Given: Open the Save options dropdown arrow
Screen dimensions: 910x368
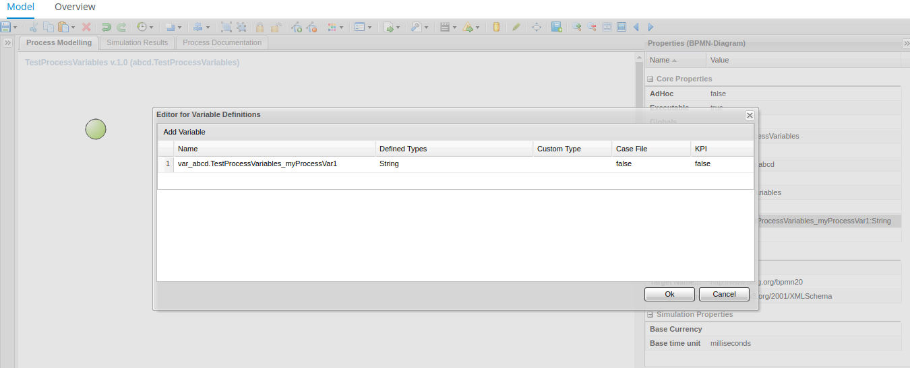Looking at the screenshot, I should (x=15, y=28).
